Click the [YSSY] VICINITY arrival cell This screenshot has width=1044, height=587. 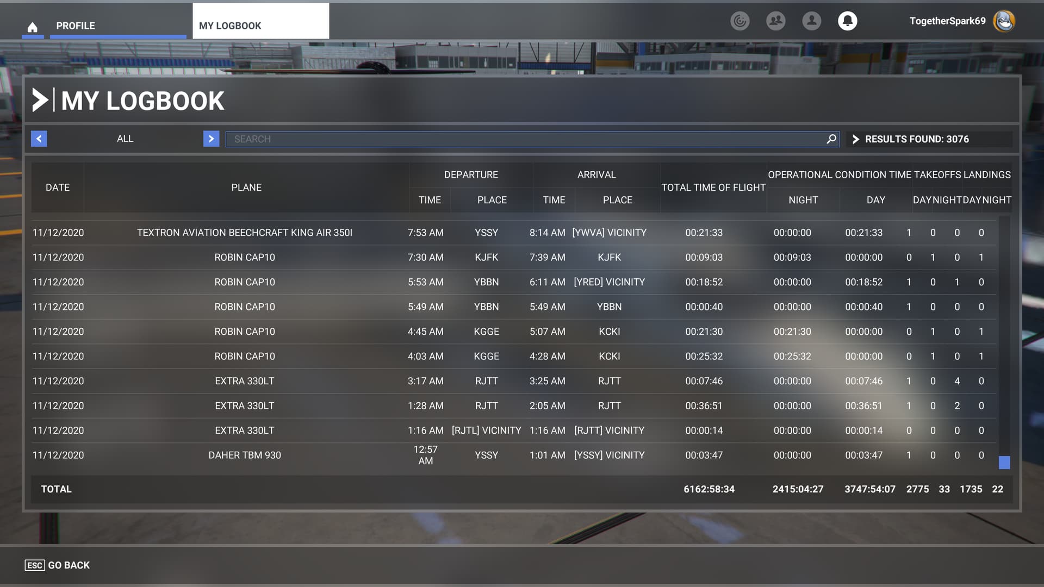(x=609, y=455)
